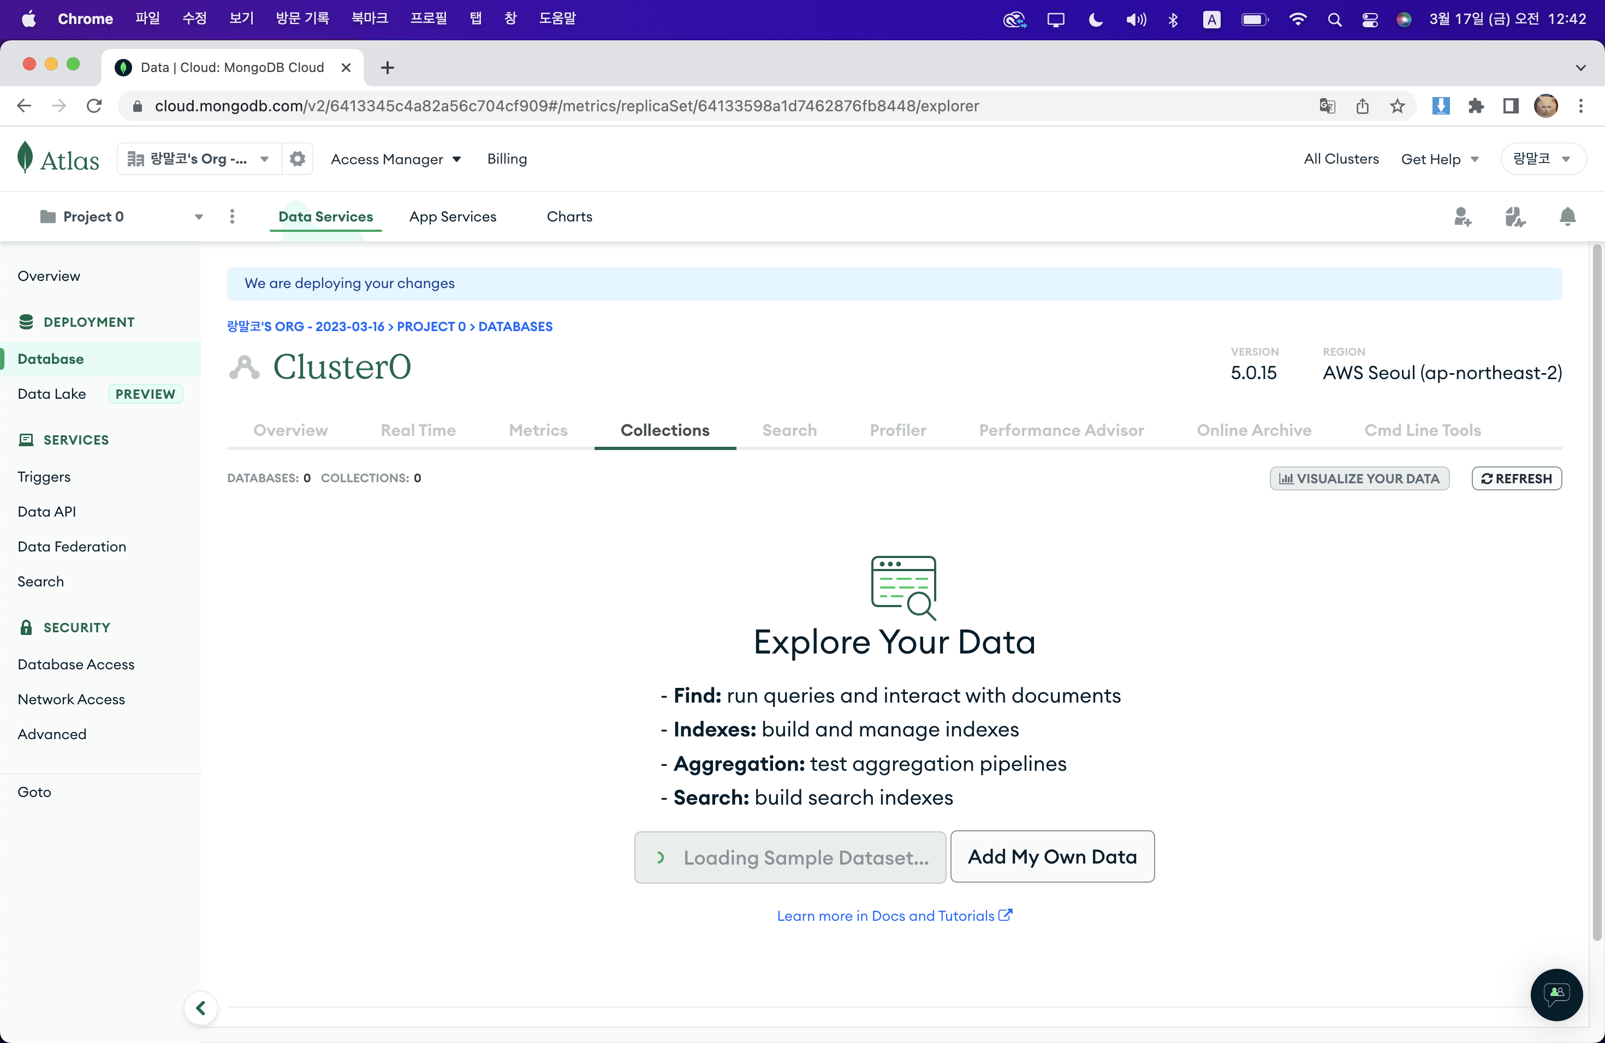Open Data Lake in the sidebar

point(52,394)
